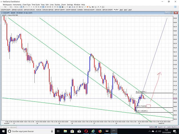Click the zoom in magnifier icon
The image size is (179, 134).
(98, 7)
